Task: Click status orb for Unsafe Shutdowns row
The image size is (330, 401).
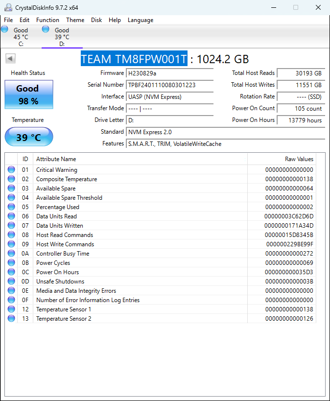Action: pyautogui.click(x=11, y=281)
